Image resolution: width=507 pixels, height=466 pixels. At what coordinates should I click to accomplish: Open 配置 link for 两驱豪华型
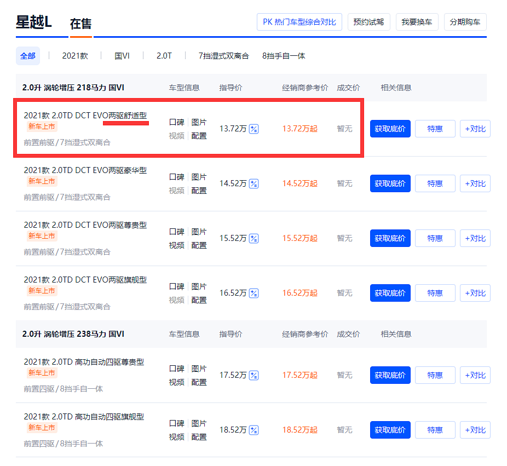199,191
